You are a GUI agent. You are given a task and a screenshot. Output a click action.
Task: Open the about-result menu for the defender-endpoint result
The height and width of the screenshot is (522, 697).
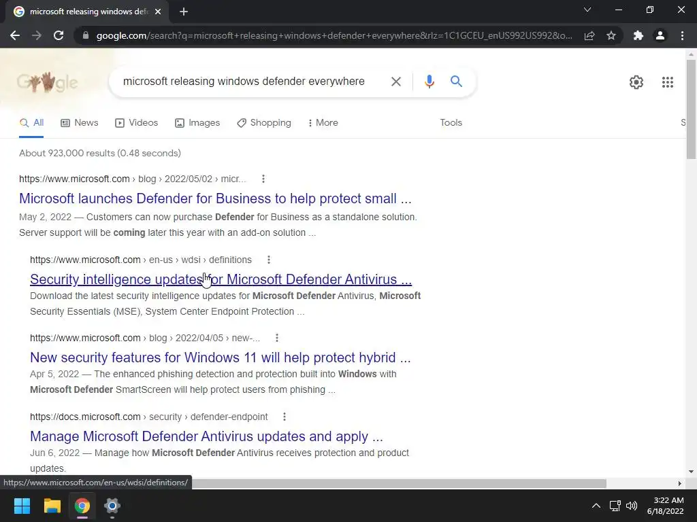pyautogui.click(x=285, y=417)
